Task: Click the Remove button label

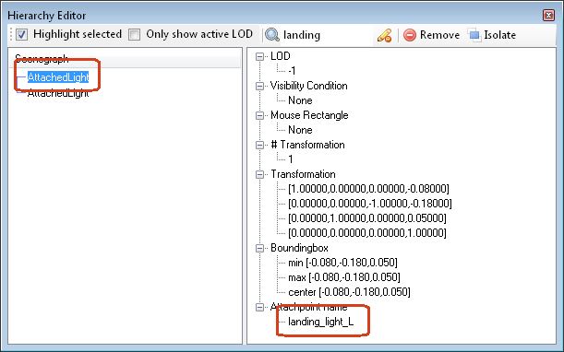Action: (439, 35)
